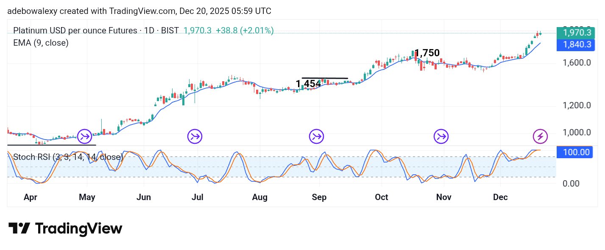Click the rollover event icon near July

tap(195, 136)
